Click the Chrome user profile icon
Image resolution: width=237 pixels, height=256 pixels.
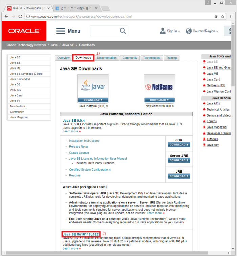point(208,3)
